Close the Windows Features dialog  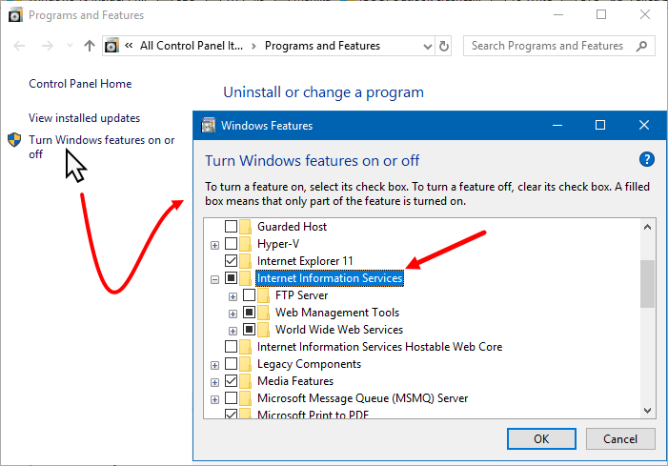click(644, 125)
